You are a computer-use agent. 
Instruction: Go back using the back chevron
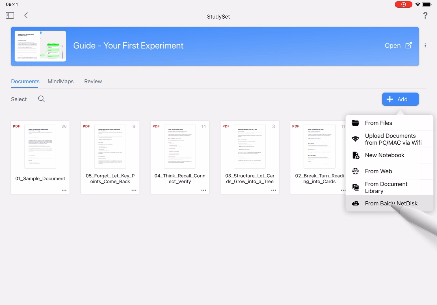(26, 16)
